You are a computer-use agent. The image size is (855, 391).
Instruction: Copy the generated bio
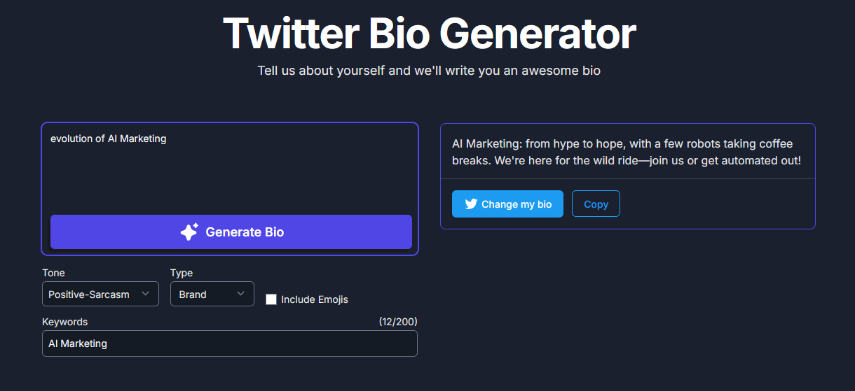click(596, 204)
